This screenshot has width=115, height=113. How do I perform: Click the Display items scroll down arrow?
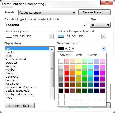point(52,97)
